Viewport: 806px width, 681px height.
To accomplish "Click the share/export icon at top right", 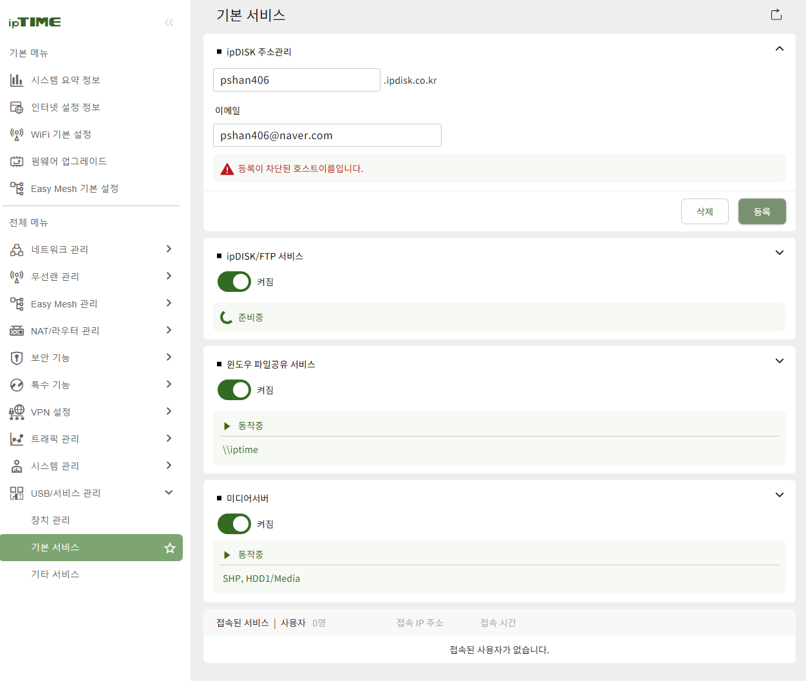I will (776, 15).
